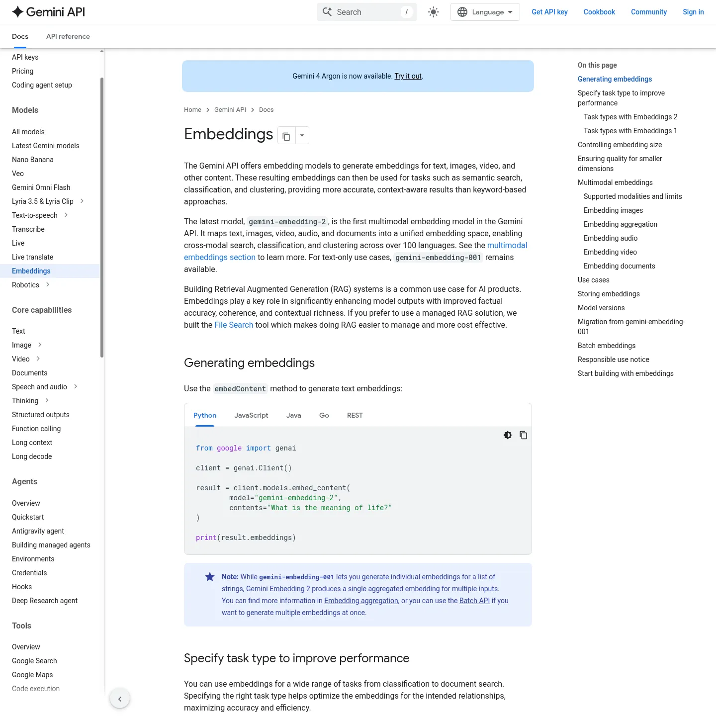Select the REST code tab

point(355,415)
